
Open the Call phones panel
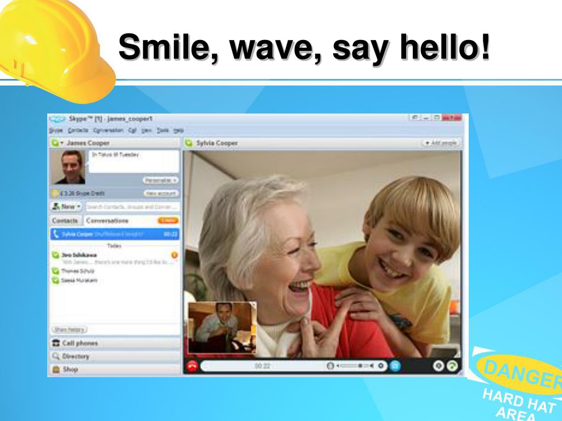[115, 343]
